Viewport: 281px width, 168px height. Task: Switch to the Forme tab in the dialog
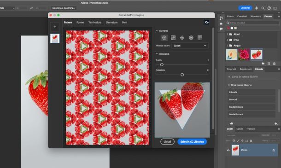click(x=80, y=23)
